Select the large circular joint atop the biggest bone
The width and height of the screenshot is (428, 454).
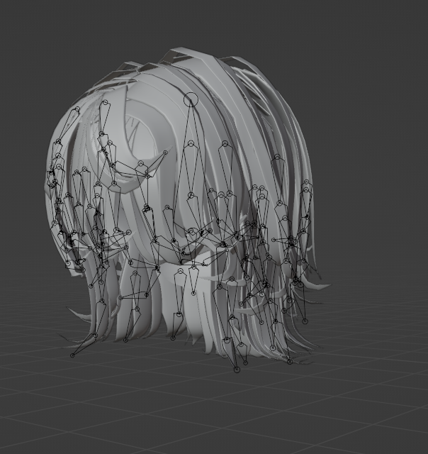(191, 99)
